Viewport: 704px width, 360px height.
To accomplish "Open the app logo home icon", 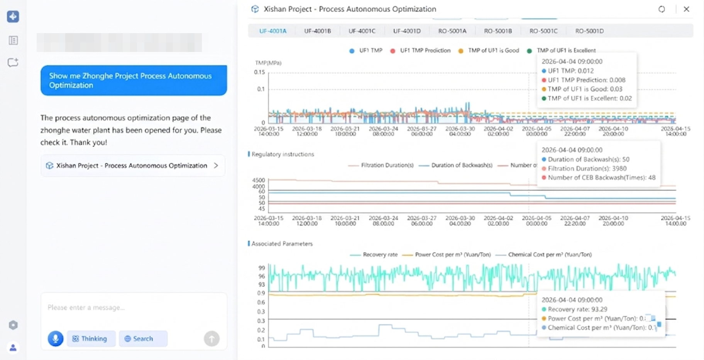I will pos(13,17).
